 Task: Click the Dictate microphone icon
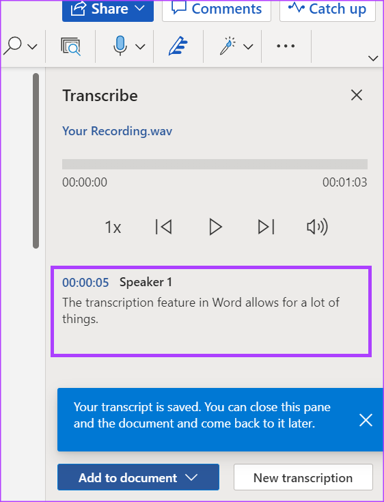pos(120,46)
